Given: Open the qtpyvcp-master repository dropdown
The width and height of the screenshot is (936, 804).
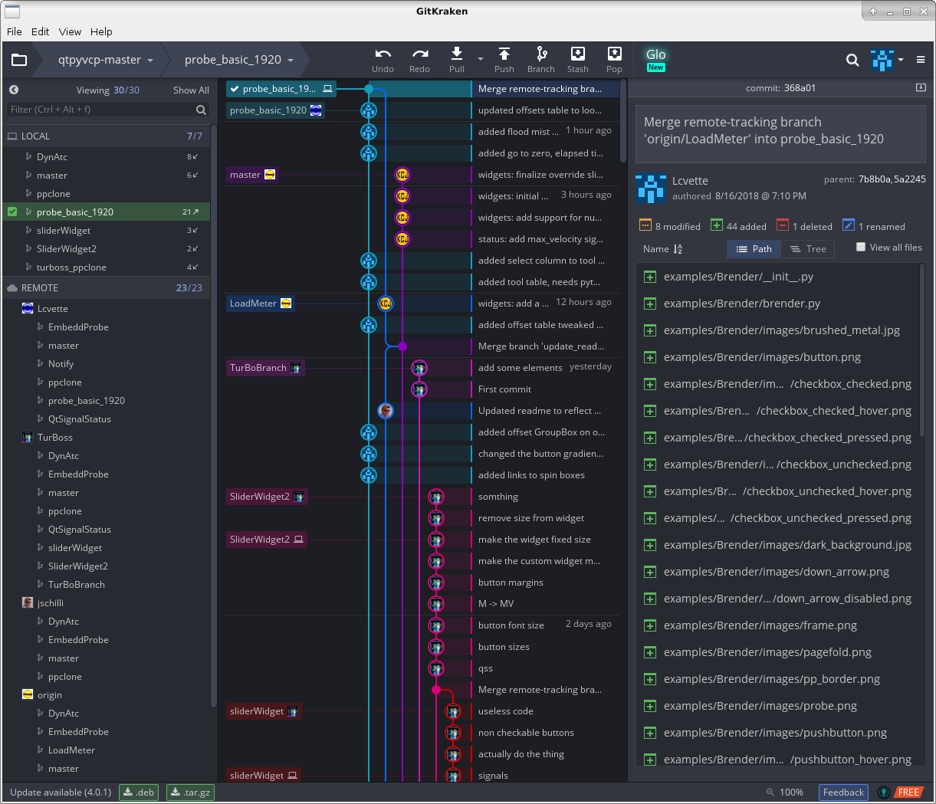Looking at the screenshot, I should point(106,60).
